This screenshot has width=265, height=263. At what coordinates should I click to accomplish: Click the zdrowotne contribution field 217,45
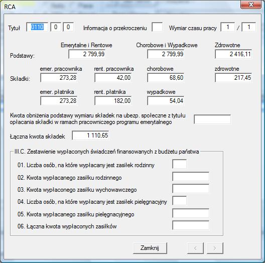(x=233, y=78)
